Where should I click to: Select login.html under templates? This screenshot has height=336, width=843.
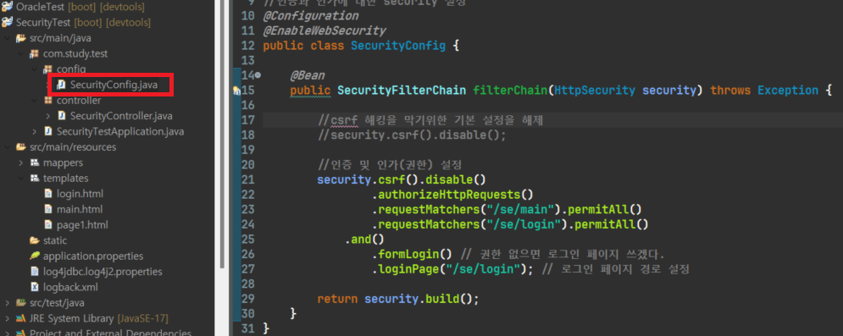(x=80, y=194)
